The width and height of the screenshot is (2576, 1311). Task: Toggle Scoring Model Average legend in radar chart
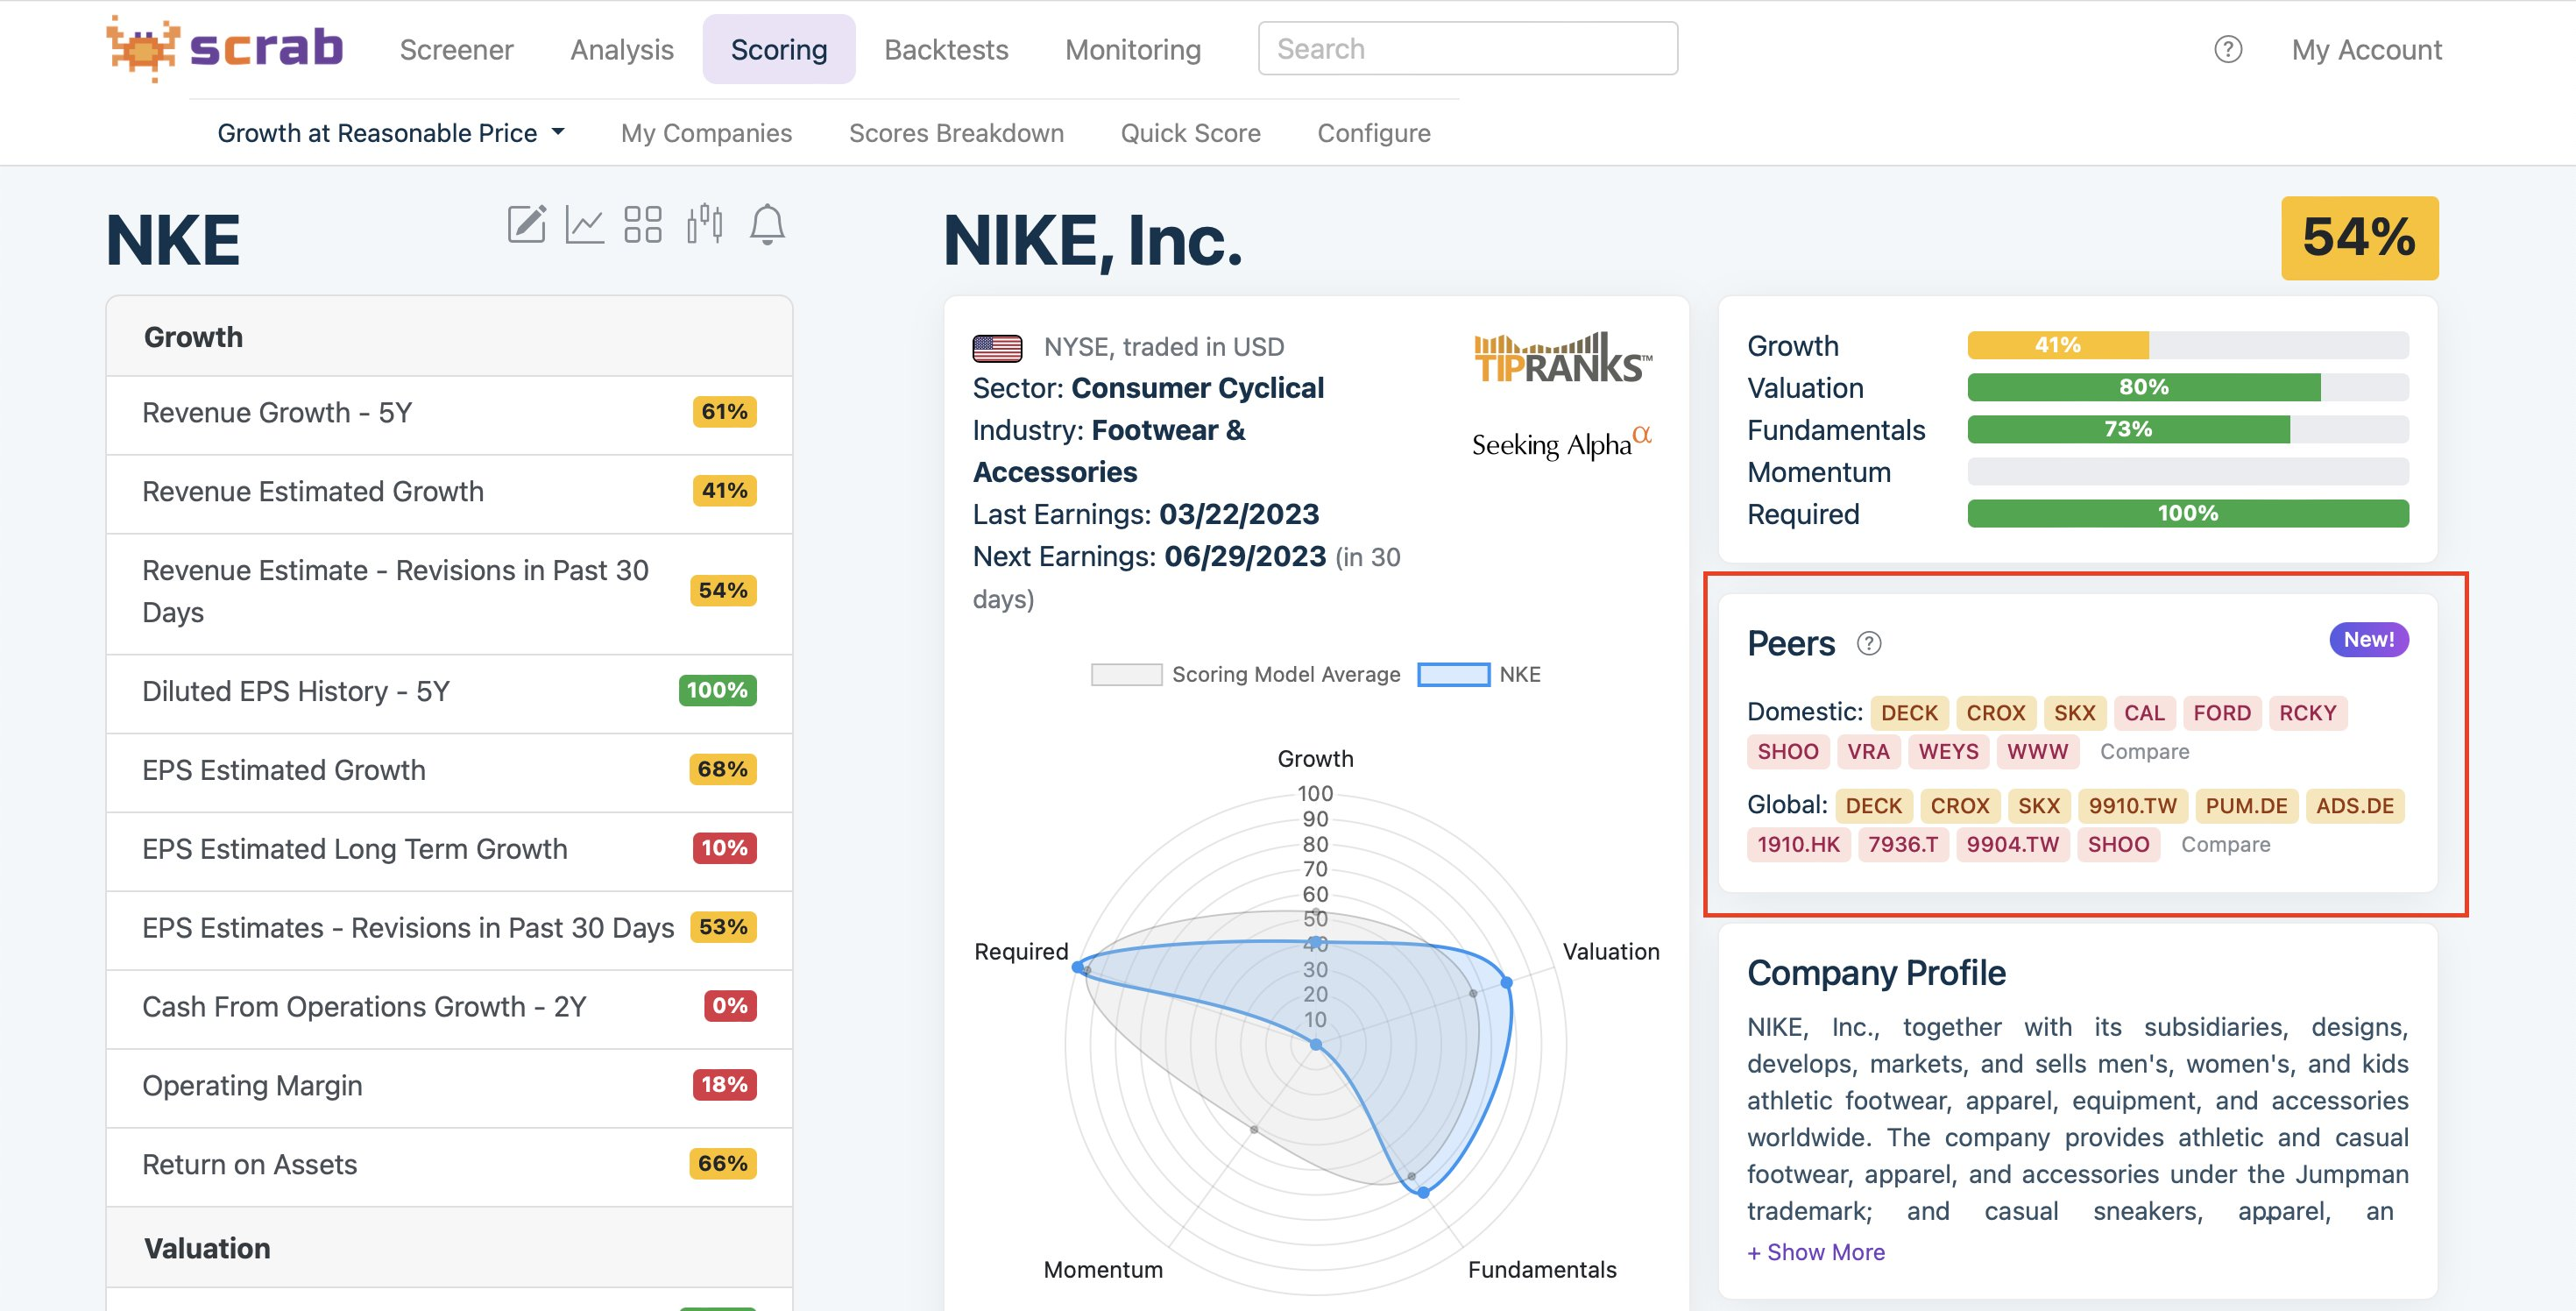(x=1246, y=674)
